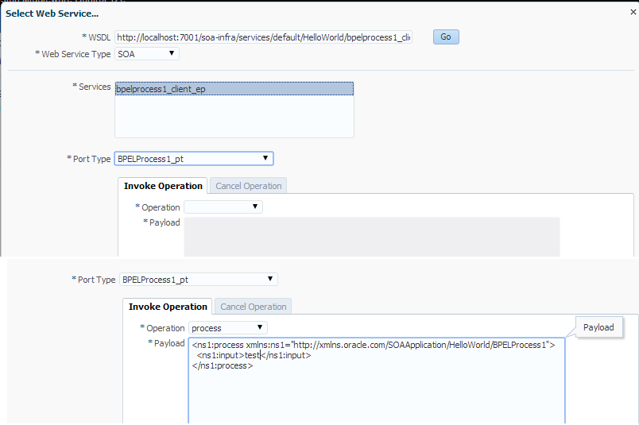The height and width of the screenshot is (425, 639).
Task: Switch to the lower Invoke Operation tab
Action: point(168,307)
